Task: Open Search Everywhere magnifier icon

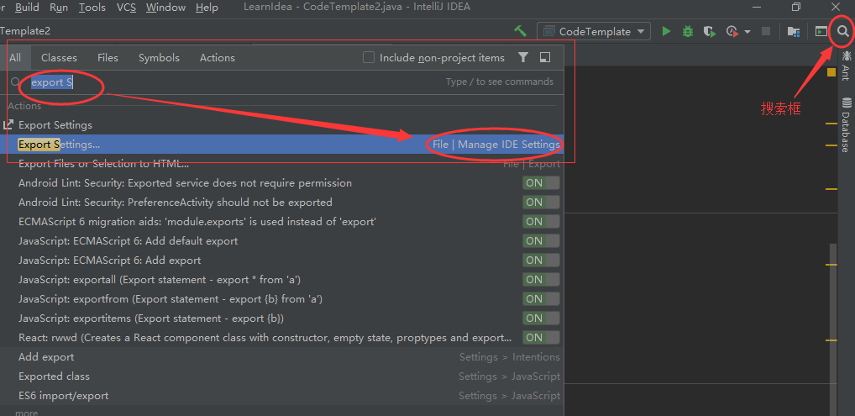Action: click(x=843, y=31)
